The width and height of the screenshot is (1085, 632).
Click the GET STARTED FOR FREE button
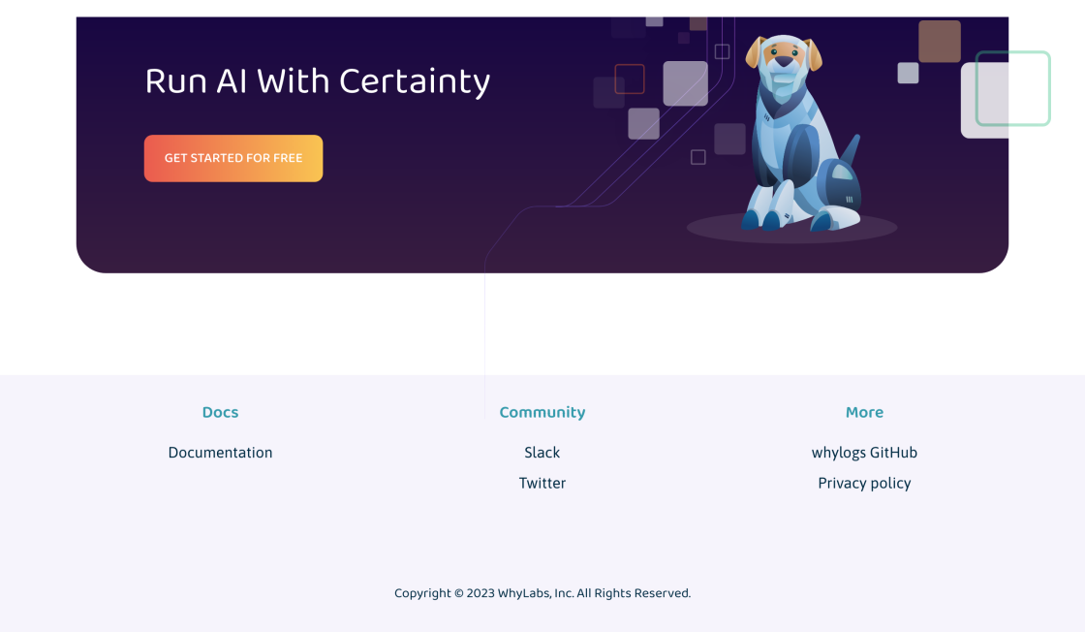(x=233, y=158)
